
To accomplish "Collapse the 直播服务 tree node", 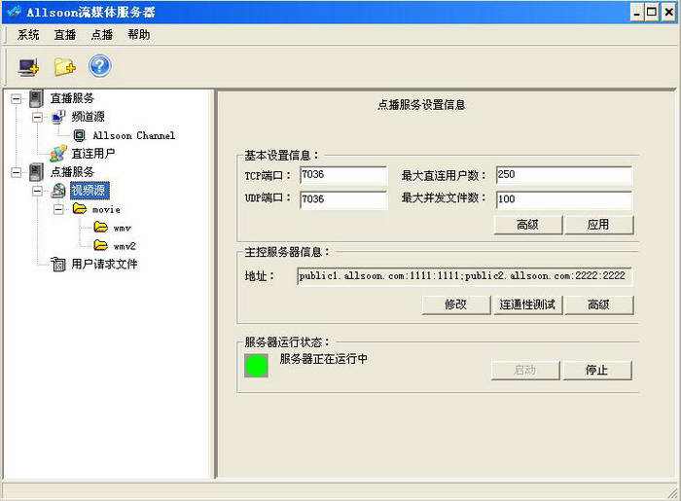I will click(17, 99).
